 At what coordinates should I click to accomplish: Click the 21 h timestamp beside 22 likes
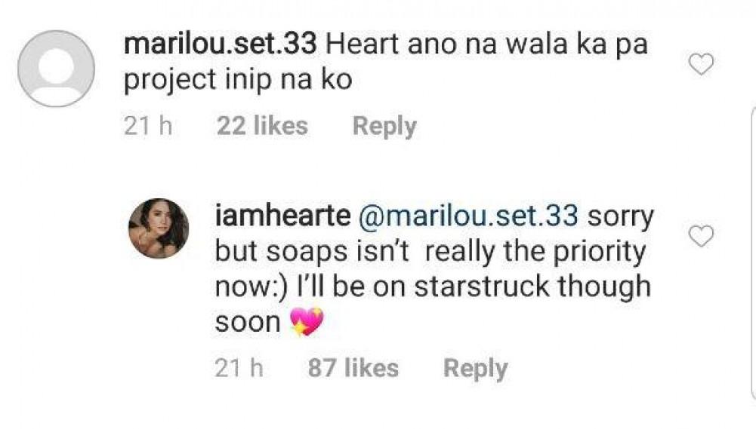(x=148, y=127)
